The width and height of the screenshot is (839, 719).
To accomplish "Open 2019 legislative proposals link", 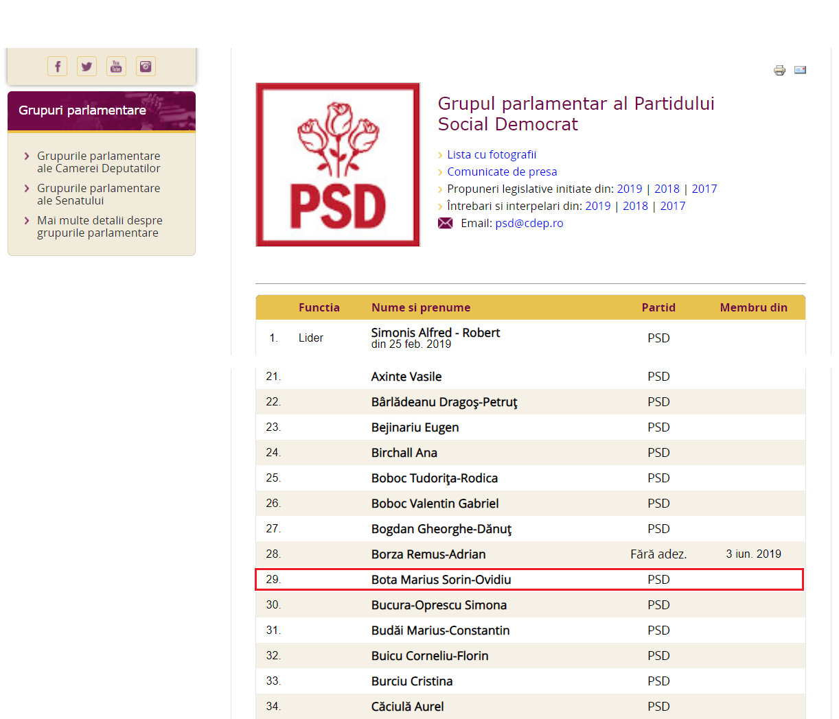I will click(x=630, y=189).
